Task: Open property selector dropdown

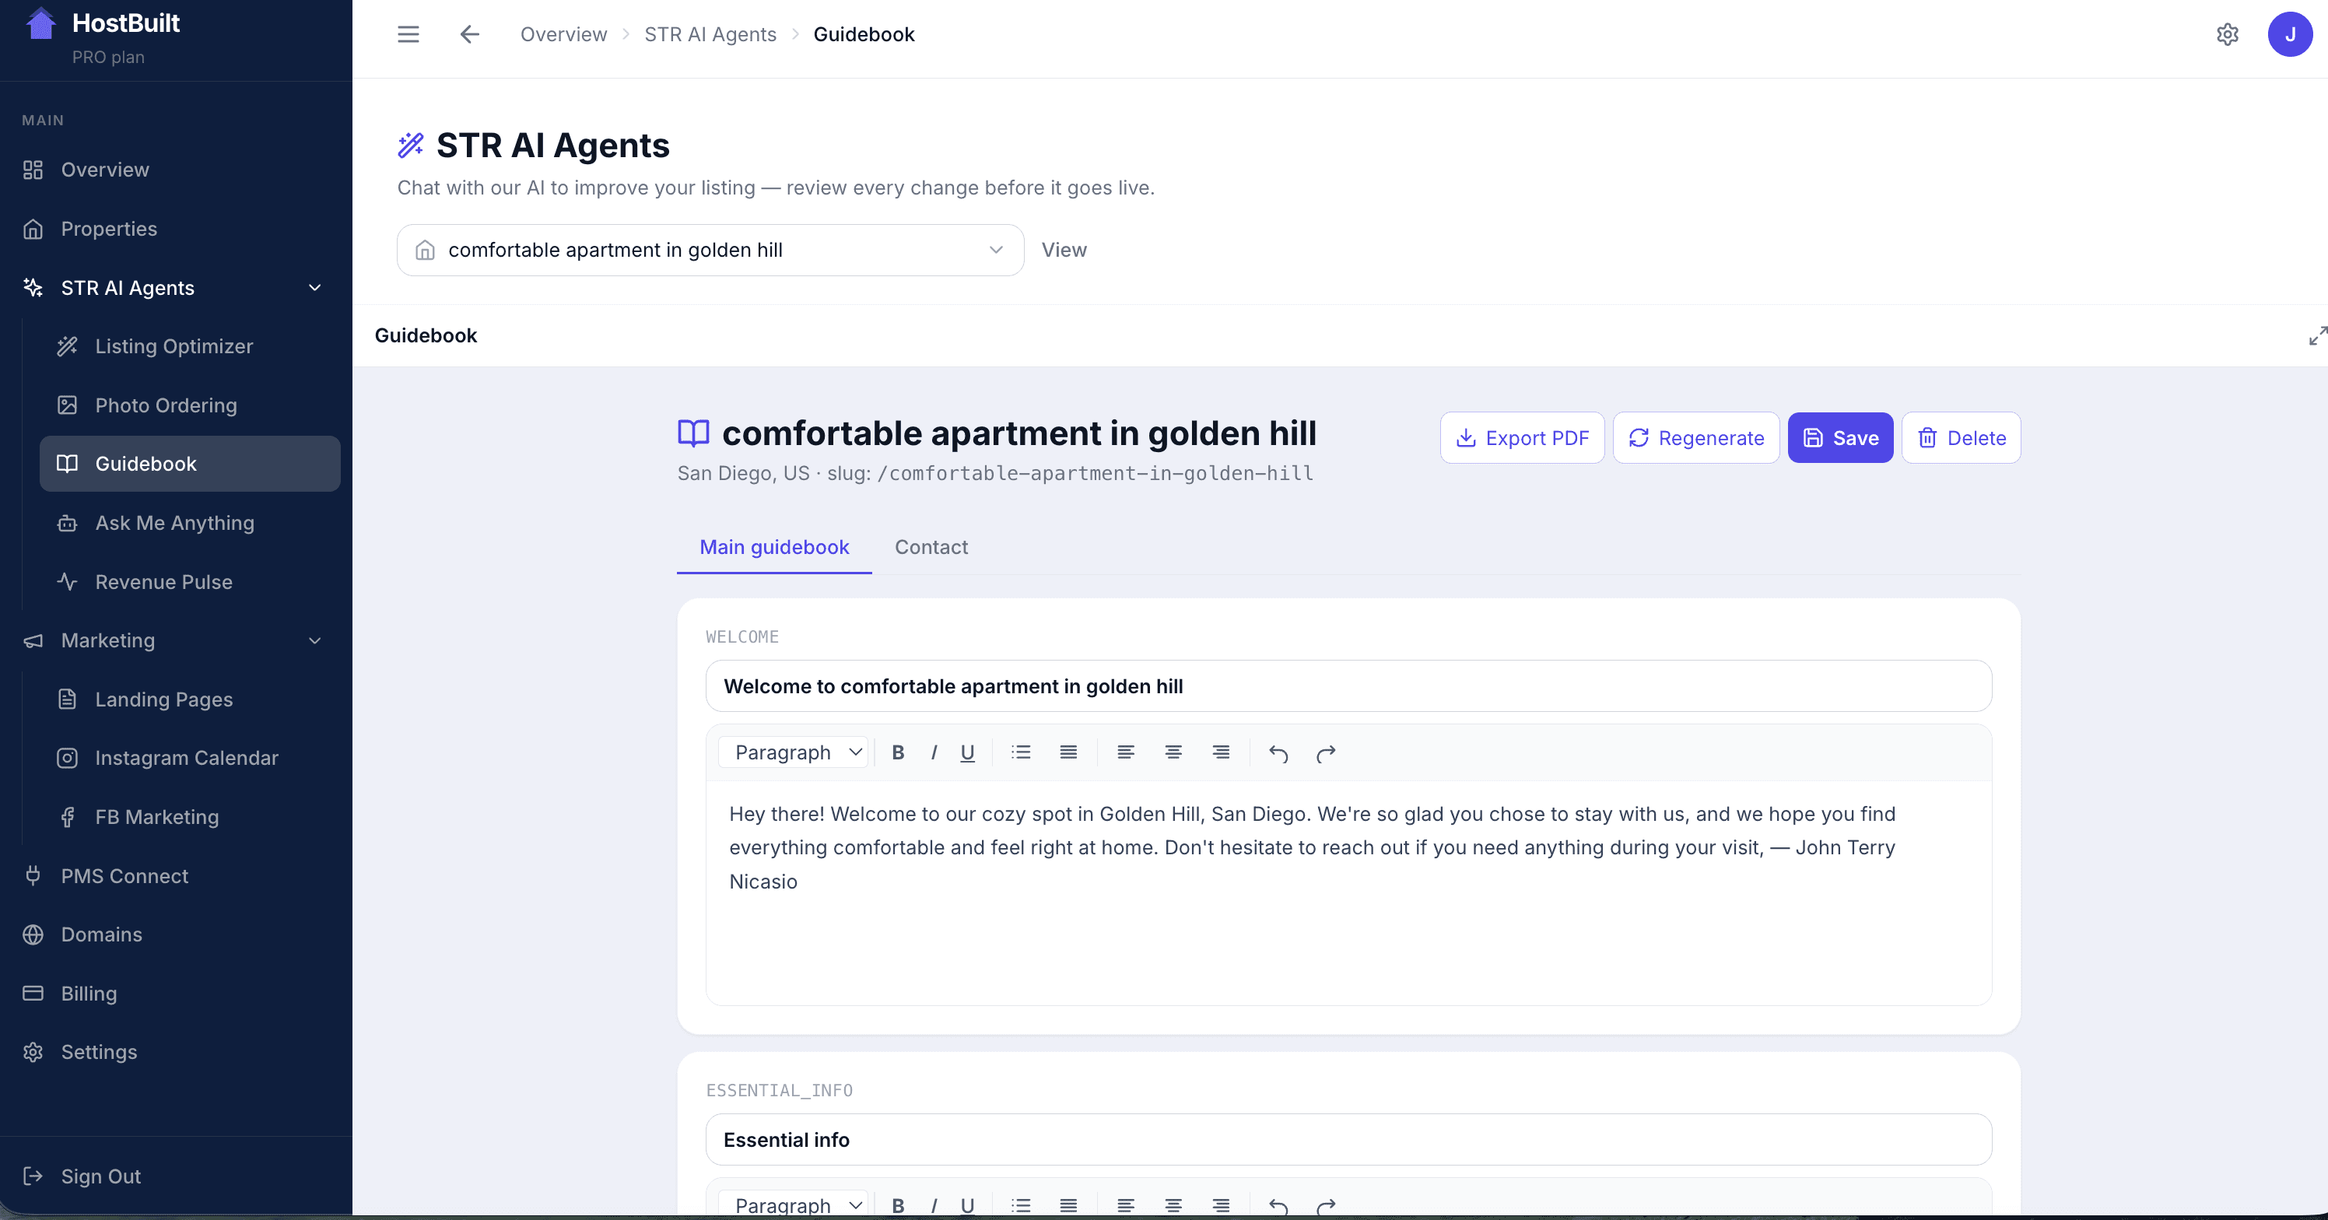Action: click(x=710, y=250)
